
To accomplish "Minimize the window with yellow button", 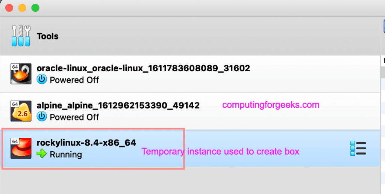I will pos(22,8).
